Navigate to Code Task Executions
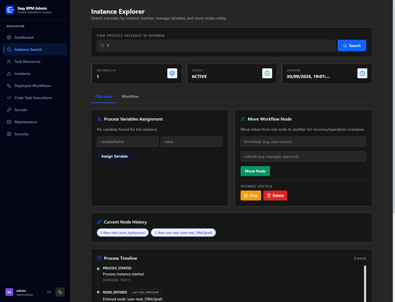This screenshot has height=302, width=395. pos(35,98)
